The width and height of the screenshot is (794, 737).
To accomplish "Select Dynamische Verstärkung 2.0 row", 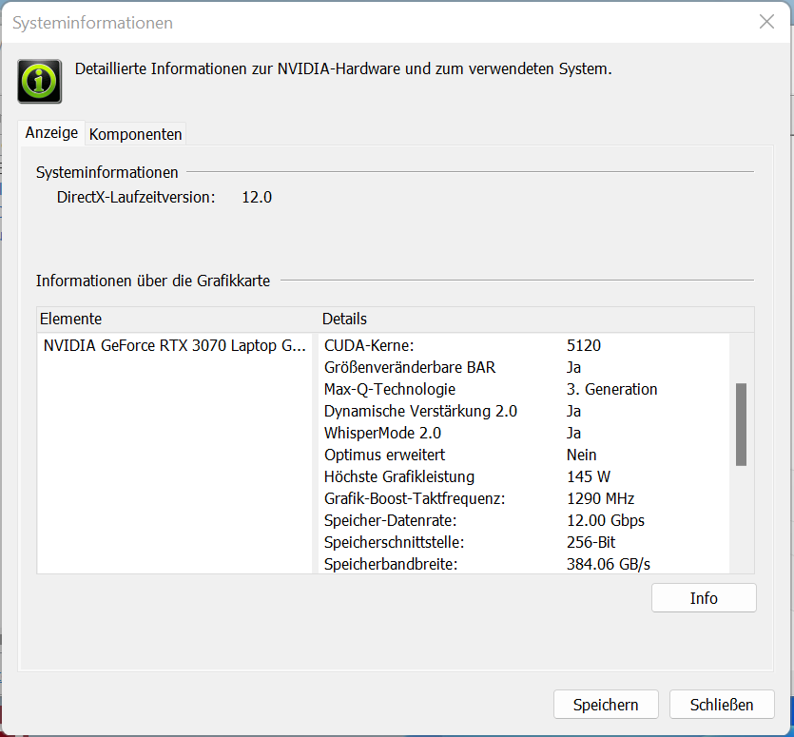I will pos(524,411).
